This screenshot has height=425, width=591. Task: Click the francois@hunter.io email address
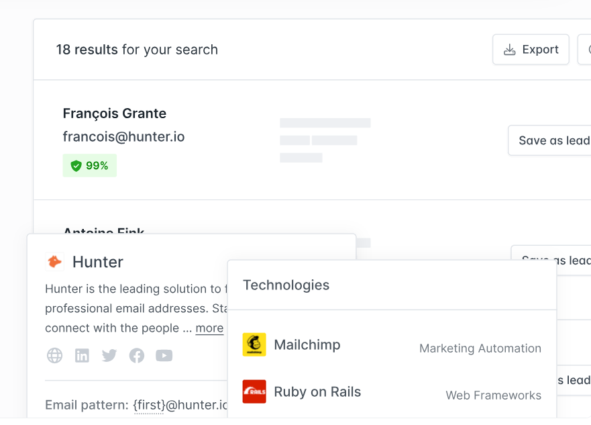(x=123, y=136)
